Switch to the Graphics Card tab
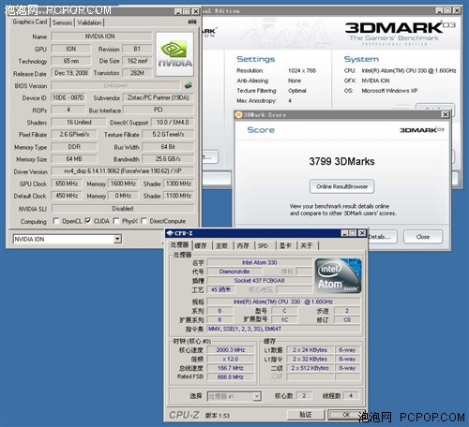The width and height of the screenshot is (469, 427). [x=30, y=22]
